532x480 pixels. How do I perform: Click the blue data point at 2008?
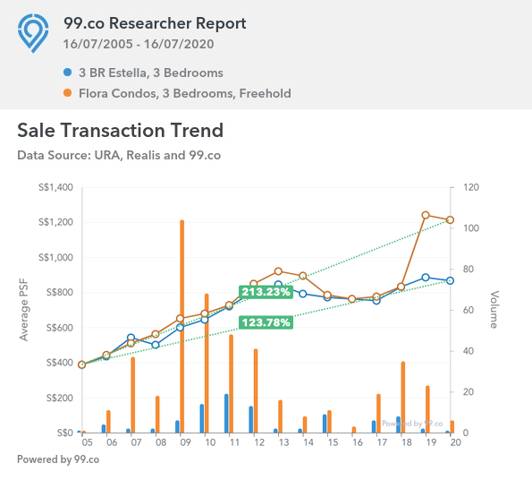[156, 345]
